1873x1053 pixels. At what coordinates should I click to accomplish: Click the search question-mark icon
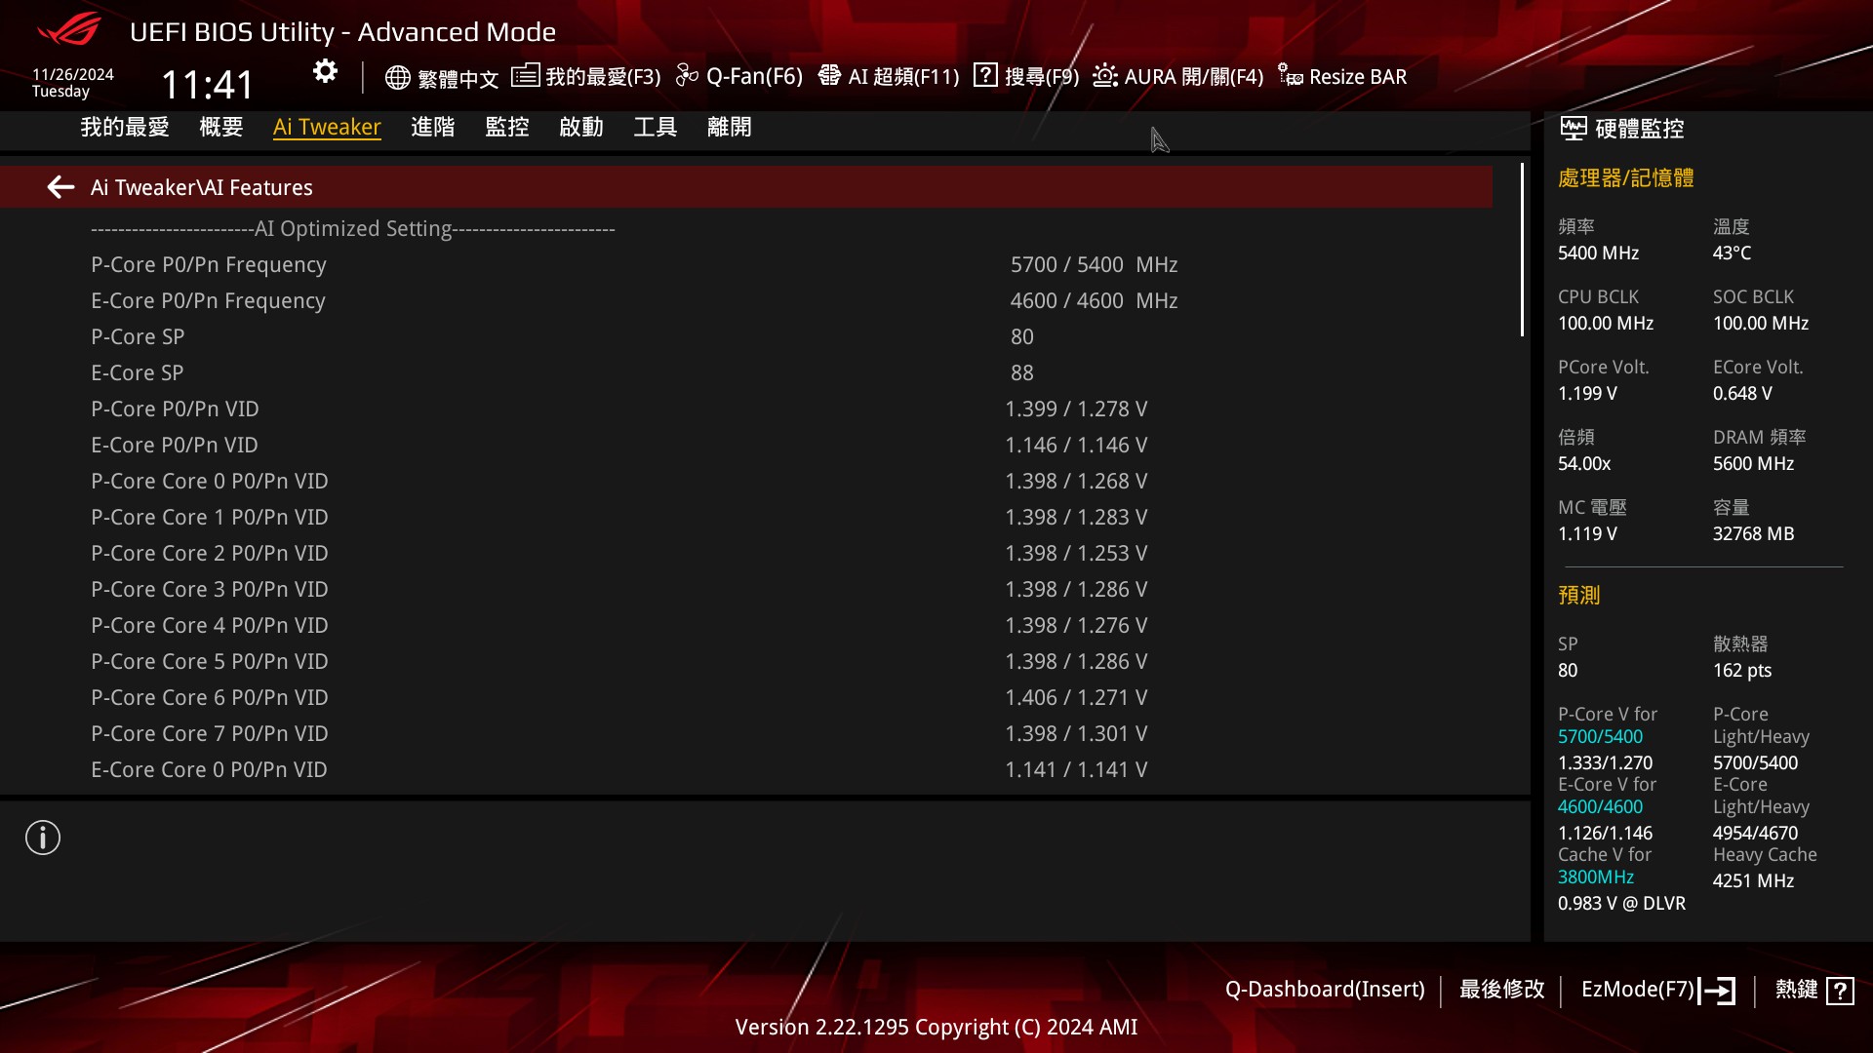[x=985, y=75]
